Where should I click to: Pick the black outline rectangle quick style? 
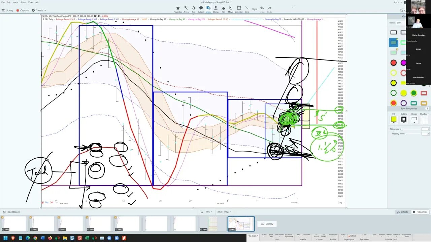coord(393,33)
